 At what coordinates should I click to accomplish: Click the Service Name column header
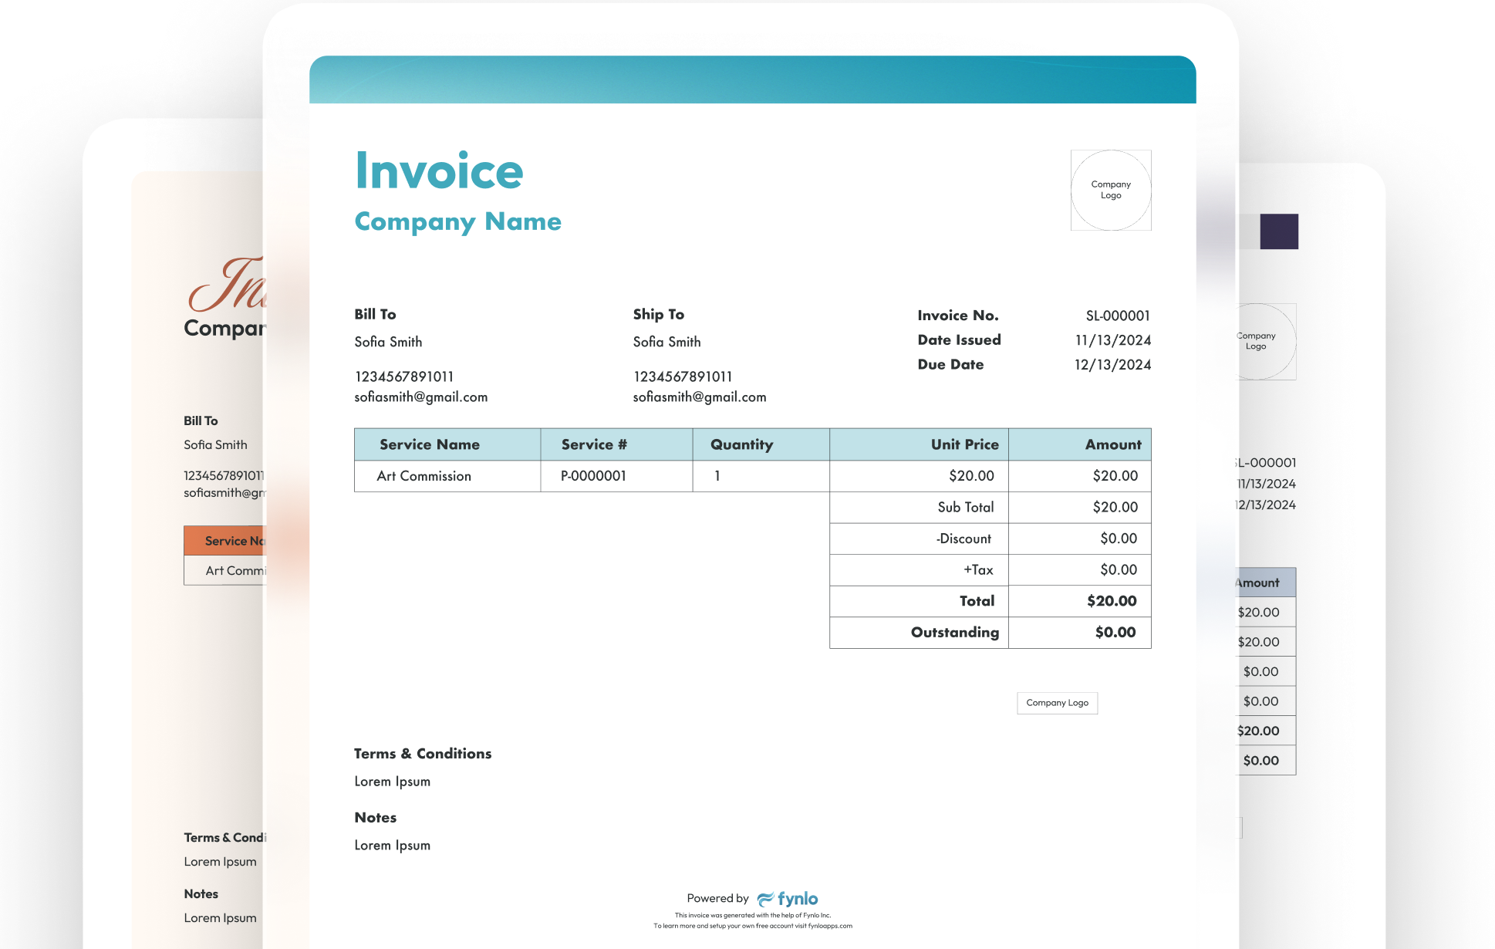[x=430, y=444]
